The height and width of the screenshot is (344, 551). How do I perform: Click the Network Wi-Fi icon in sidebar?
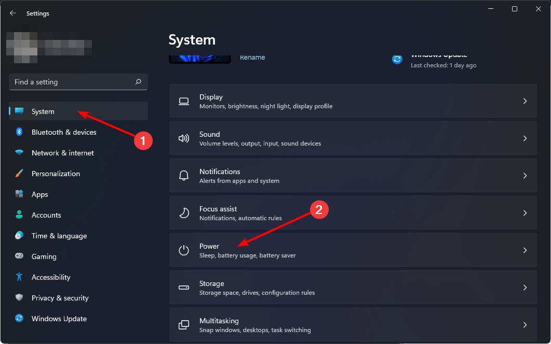tap(19, 152)
